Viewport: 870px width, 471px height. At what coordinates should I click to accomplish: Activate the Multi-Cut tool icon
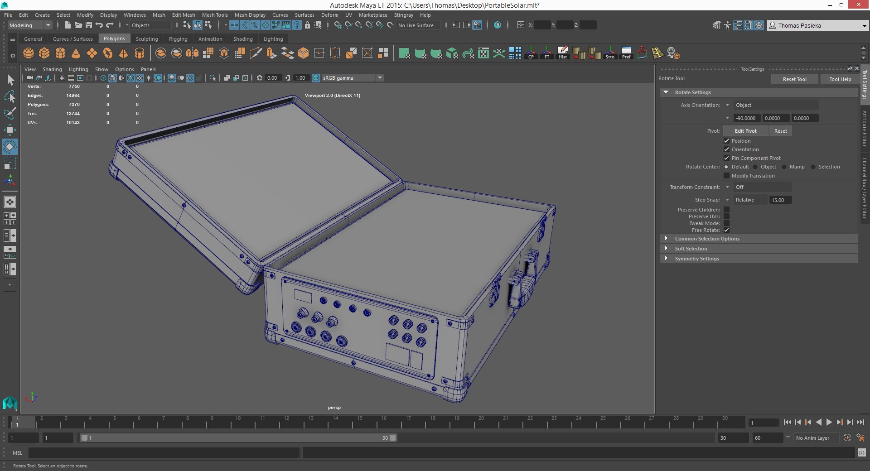[x=256, y=53]
